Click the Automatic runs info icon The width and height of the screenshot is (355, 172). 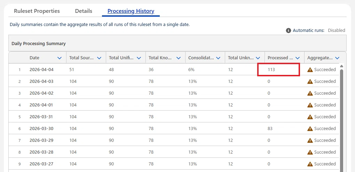289,31
